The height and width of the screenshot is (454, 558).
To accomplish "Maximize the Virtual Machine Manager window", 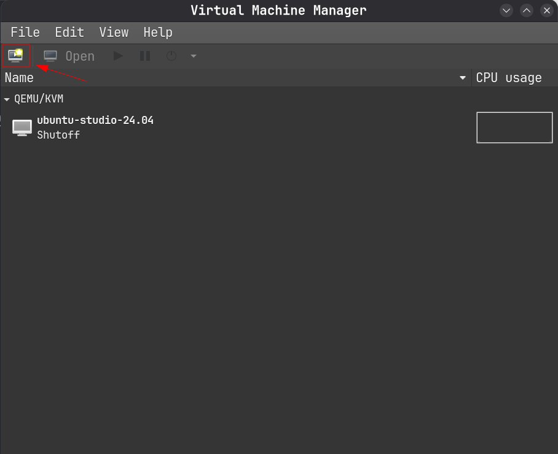I will pos(527,10).
